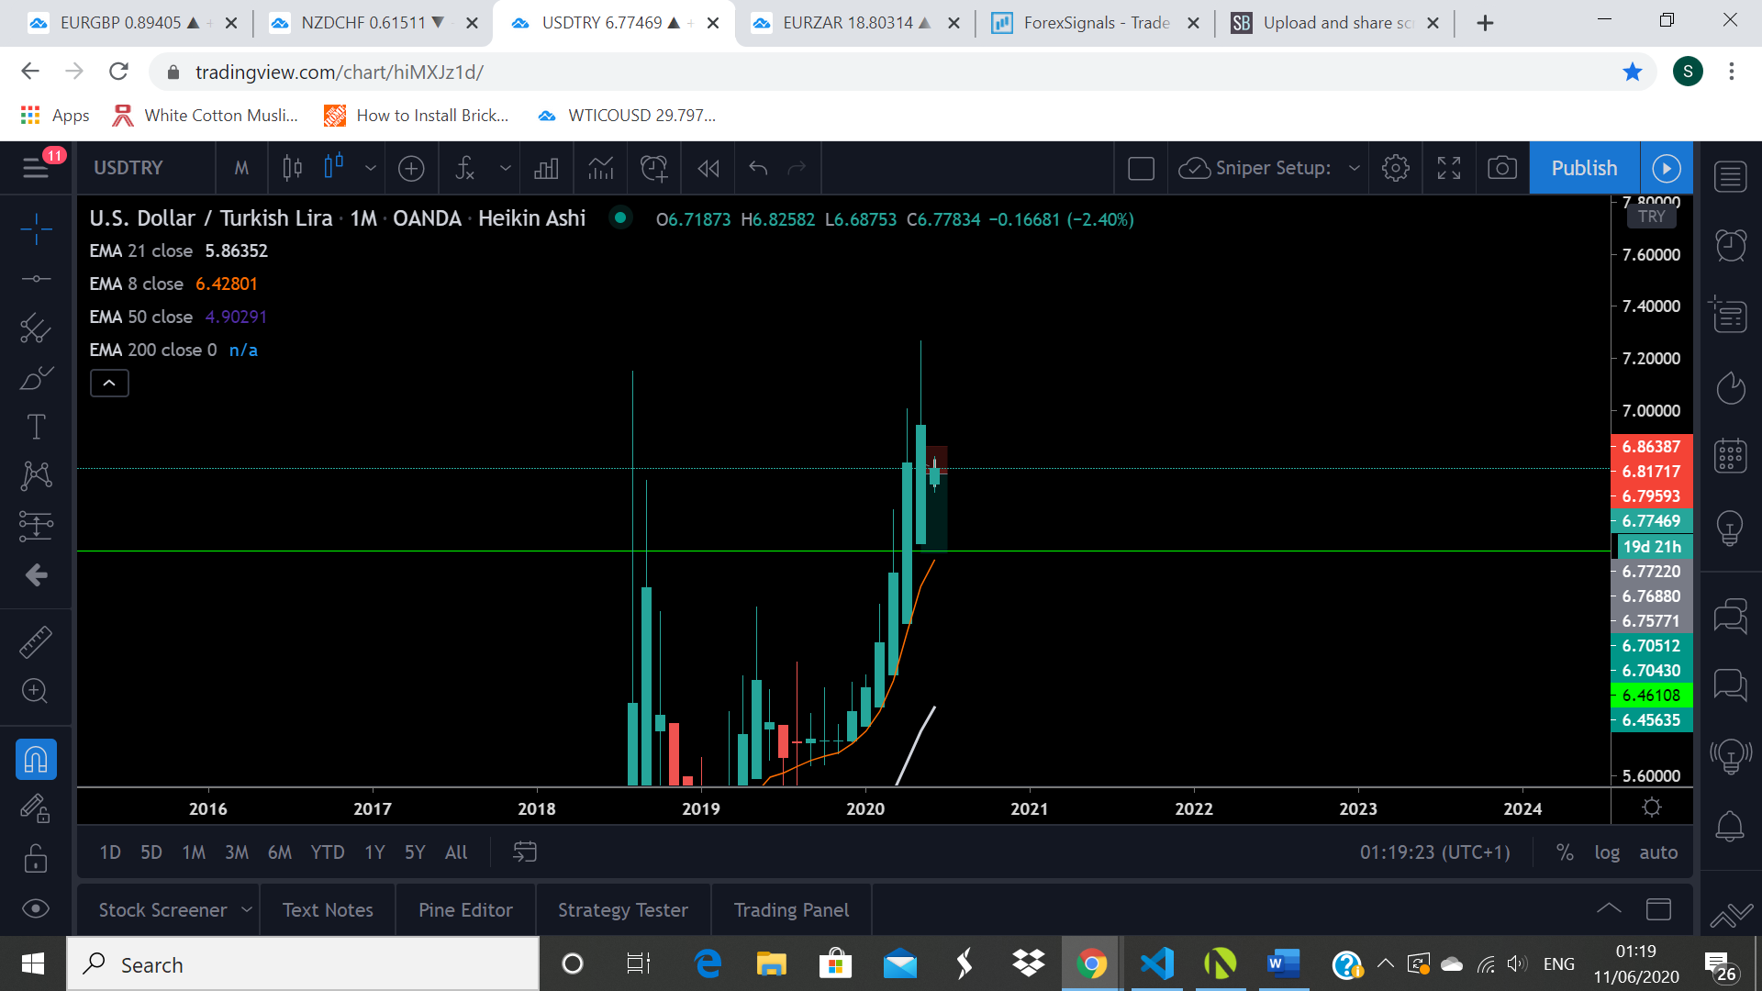Take a chart snapshot with camera icon
Screen dimensions: 1762x991
1502,168
